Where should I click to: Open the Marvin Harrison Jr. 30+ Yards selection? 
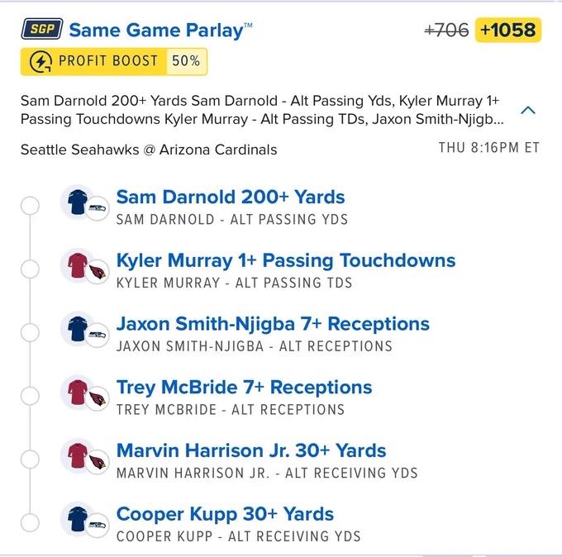point(251,450)
